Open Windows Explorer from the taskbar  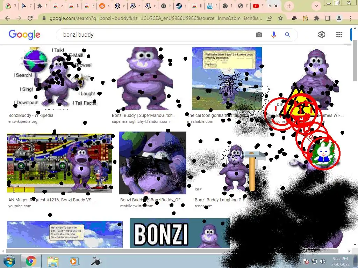(53, 261)
